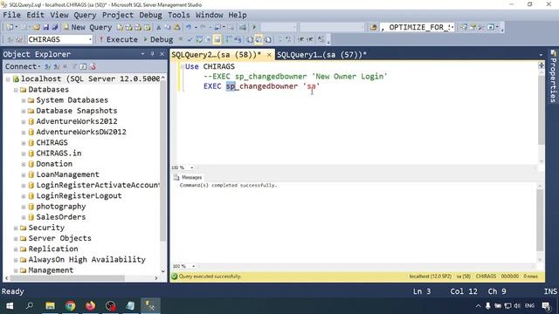This screenshot has width=559, height=314.
Task: Click the Comment out selected lines icon
Action: pos(279,39)
